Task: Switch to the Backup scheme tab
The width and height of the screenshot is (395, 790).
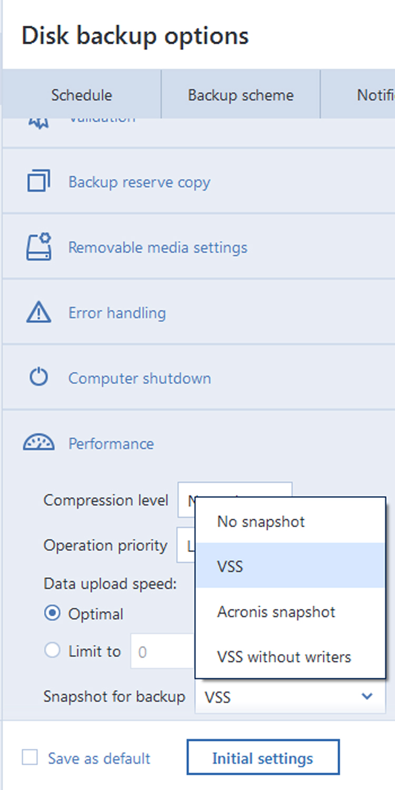Action: pos(241,95)
